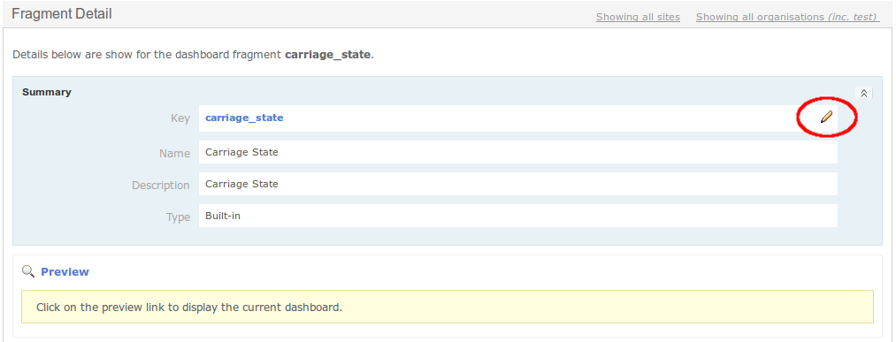Select the Name field showing Carriage State

[x=517, y=153]
